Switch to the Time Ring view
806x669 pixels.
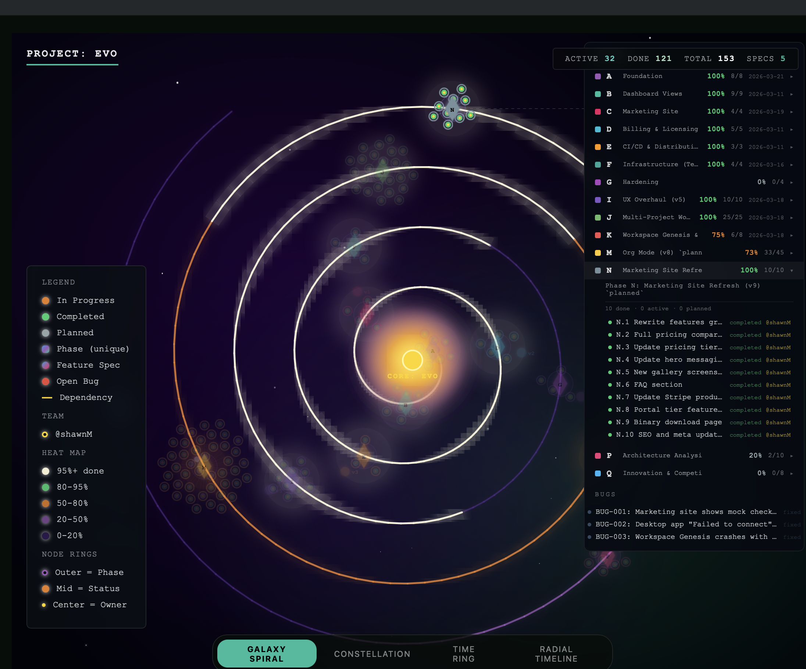[464, 654]
